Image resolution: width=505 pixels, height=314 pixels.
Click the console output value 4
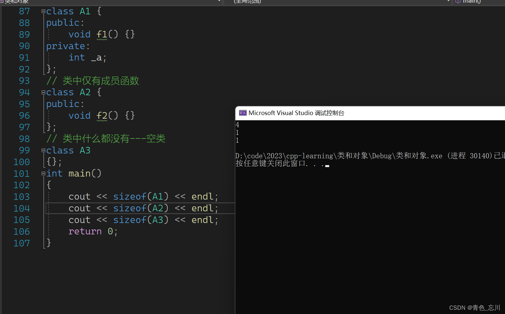tap(237, 125)
